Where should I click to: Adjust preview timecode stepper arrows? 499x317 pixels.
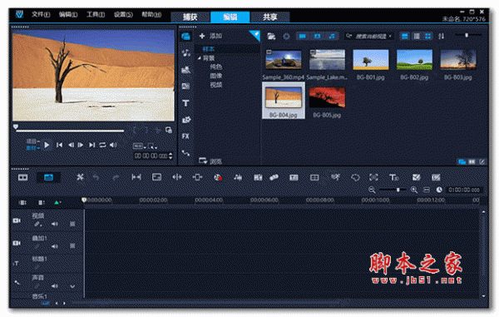point(170,156)
